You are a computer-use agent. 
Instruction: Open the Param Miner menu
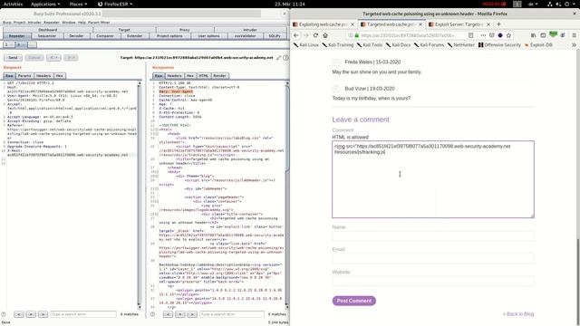pos(99,22)
